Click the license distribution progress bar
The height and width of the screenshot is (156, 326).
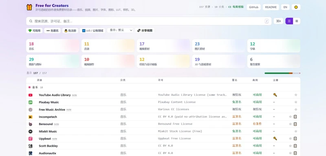coord(282,73)
